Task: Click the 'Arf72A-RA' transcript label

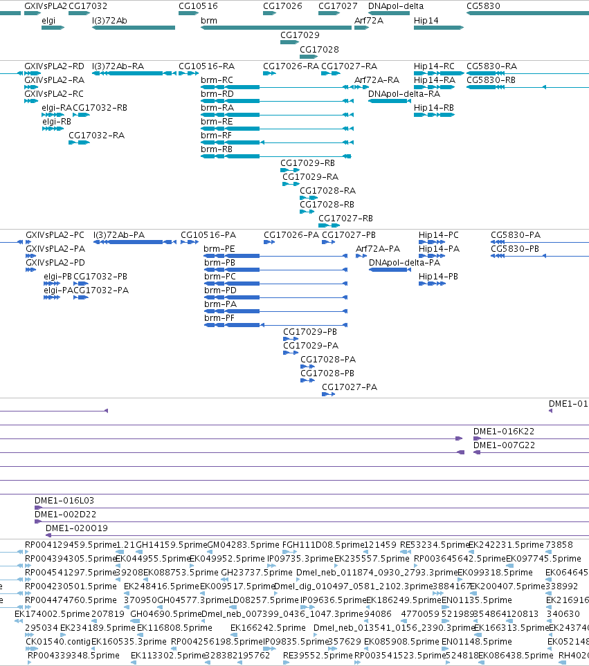Action: coord(377,80)
